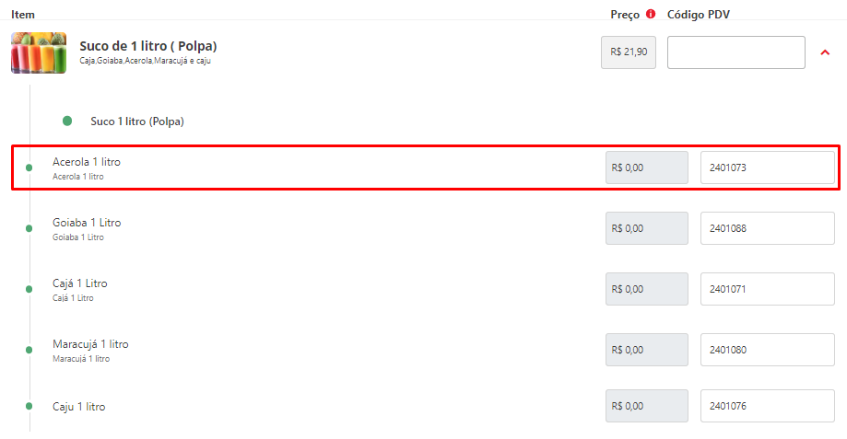The height and width of the screenshot is (439, 847).
Task: Edit the PDV code field containing 2401080
Action: tap(768, 350)
